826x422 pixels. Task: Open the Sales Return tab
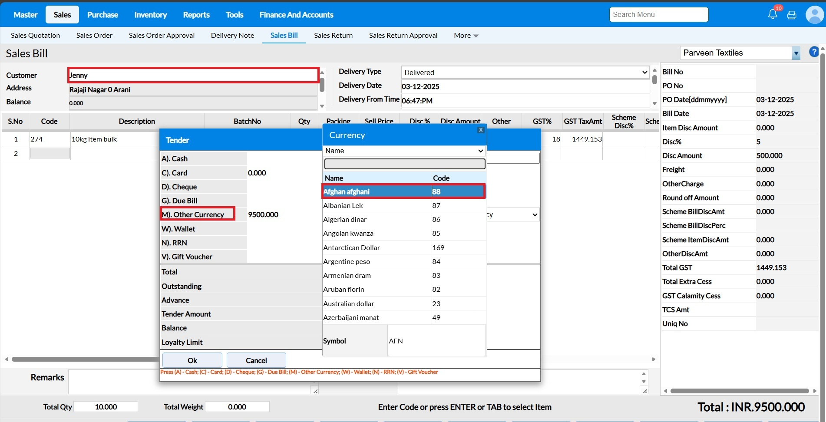click(x=333, y=36)
